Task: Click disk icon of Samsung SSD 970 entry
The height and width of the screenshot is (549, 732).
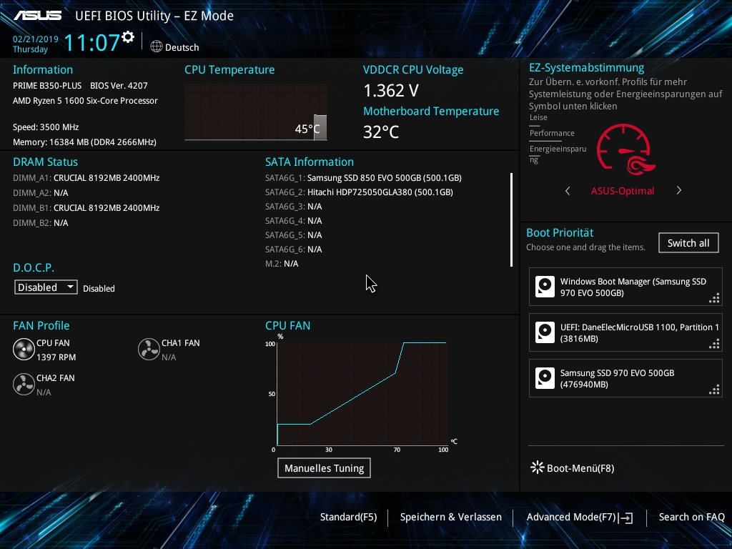Action: (x=545, y=378)
